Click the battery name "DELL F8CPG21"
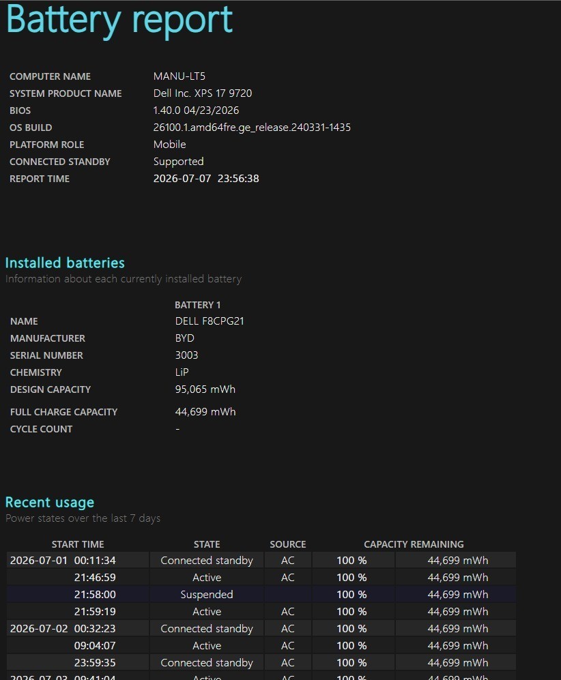561x680 pixels. (x=210, y=321)
